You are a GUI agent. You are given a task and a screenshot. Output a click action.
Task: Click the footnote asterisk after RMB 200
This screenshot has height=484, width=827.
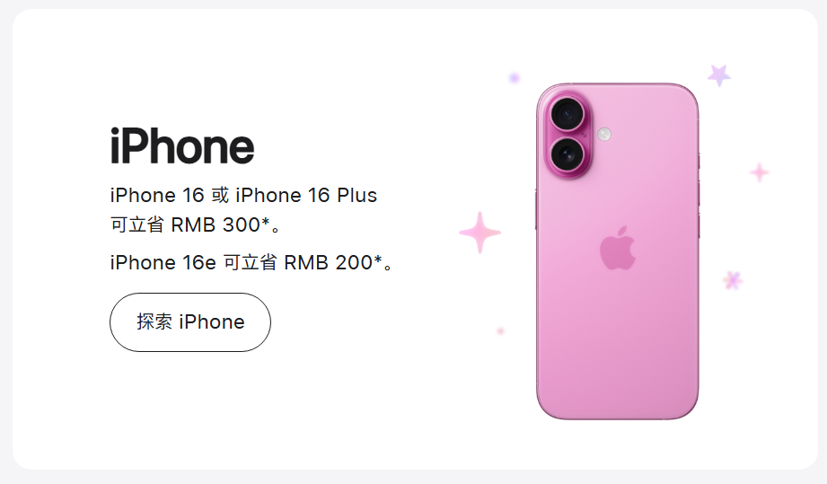click(x=378, y=260)
